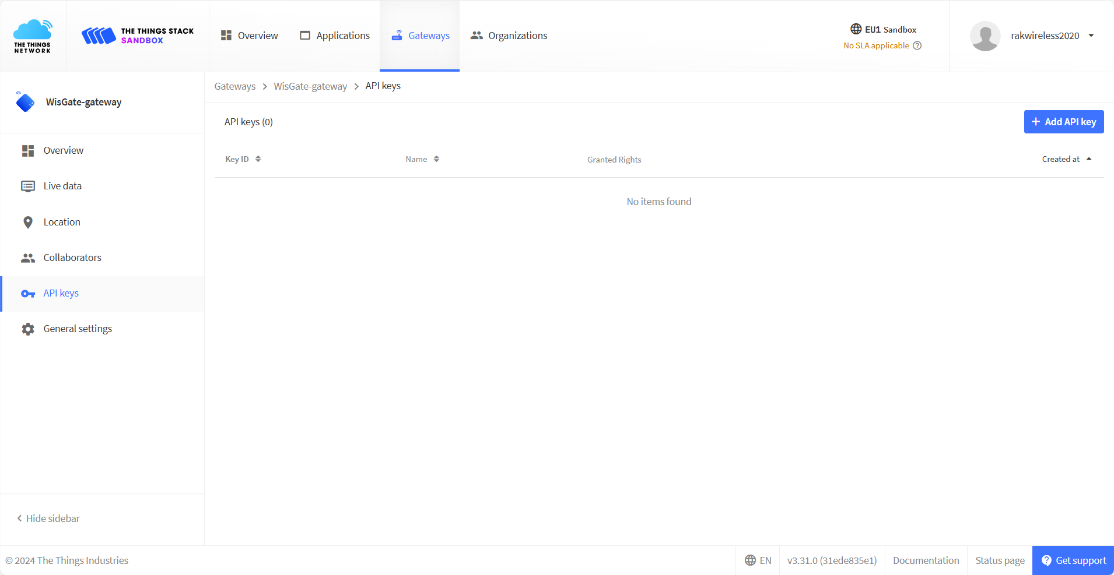Open Collaborators in the sidebar
1114x575 pixels.
point(102,257)
